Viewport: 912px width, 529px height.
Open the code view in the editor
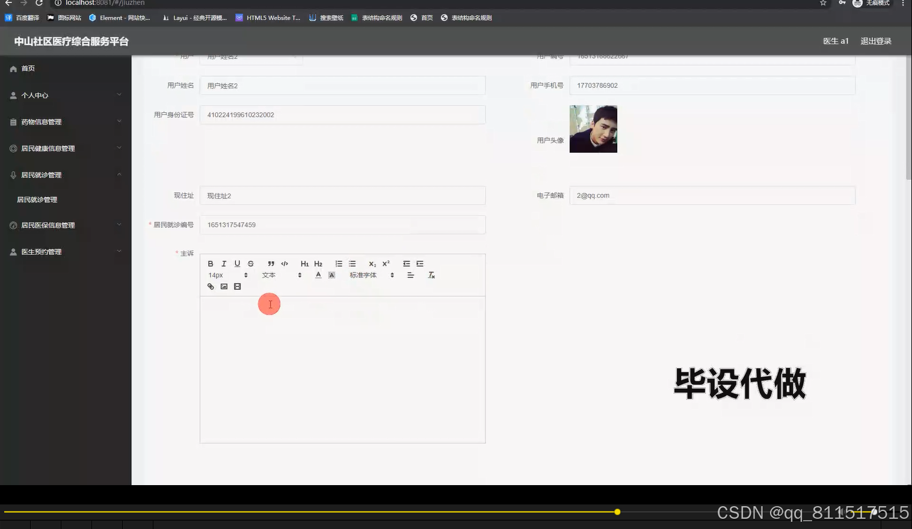[285, 263]
